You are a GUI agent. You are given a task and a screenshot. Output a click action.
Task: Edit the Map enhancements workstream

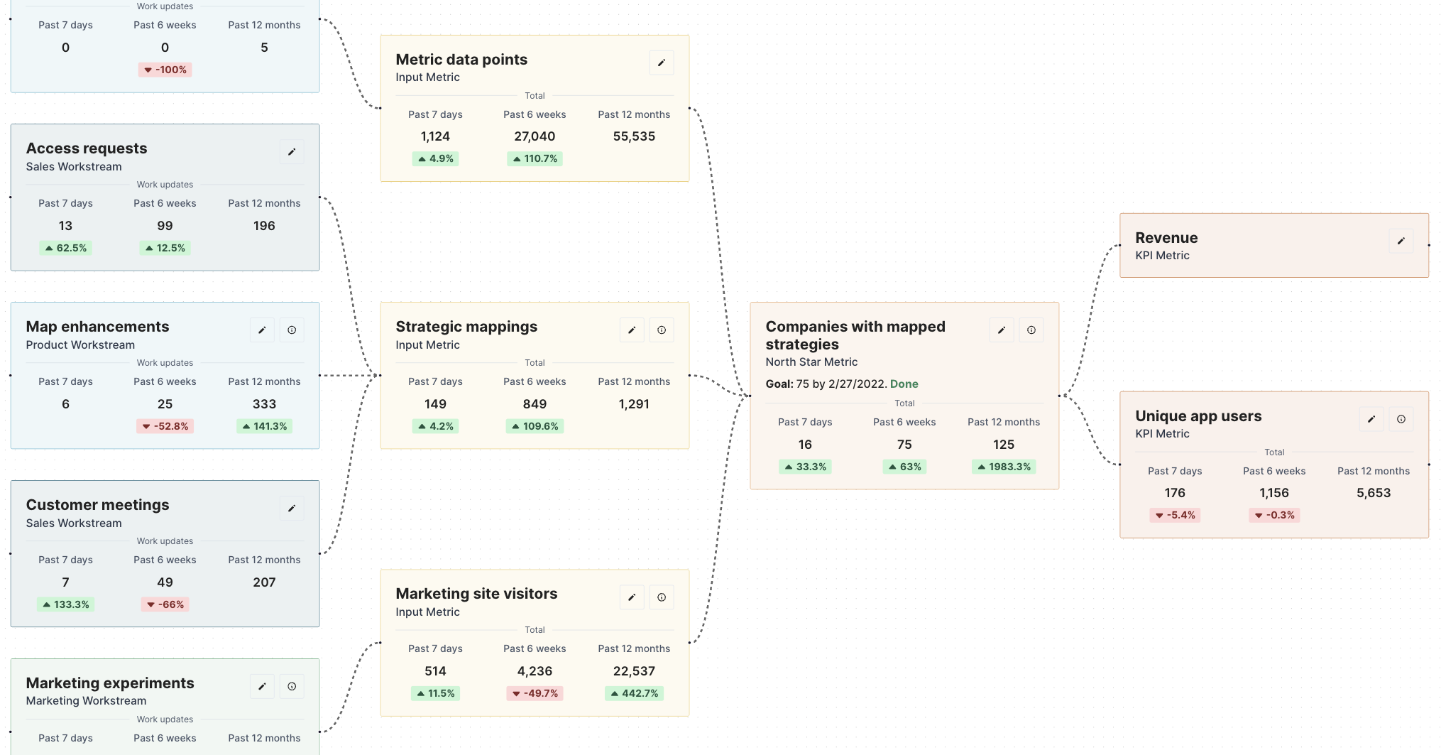[x=262, y=330]
